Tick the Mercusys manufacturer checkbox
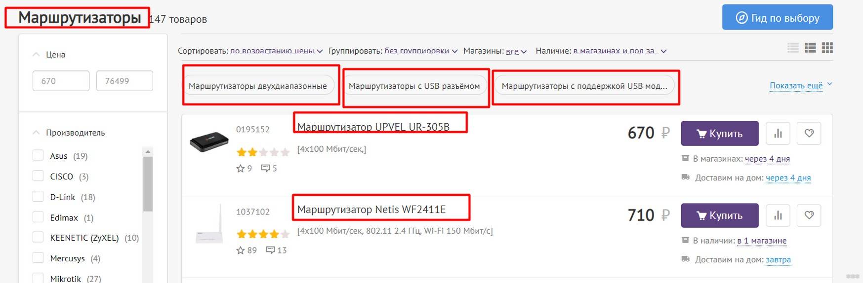The height and width of the screenshot is (283, 863). click(x=38, y=258)
